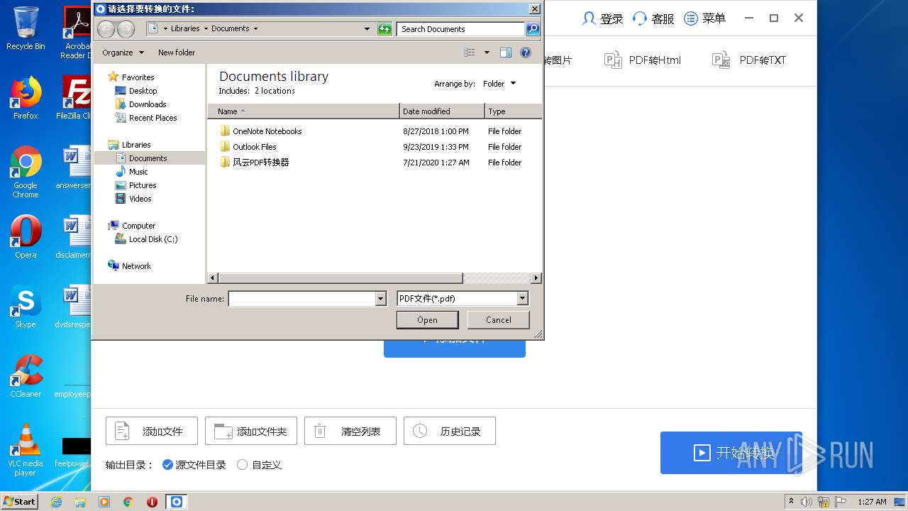Viewport: 908px width, 511px height.
Task: Click the 添加文件 button
Action: 152,431
